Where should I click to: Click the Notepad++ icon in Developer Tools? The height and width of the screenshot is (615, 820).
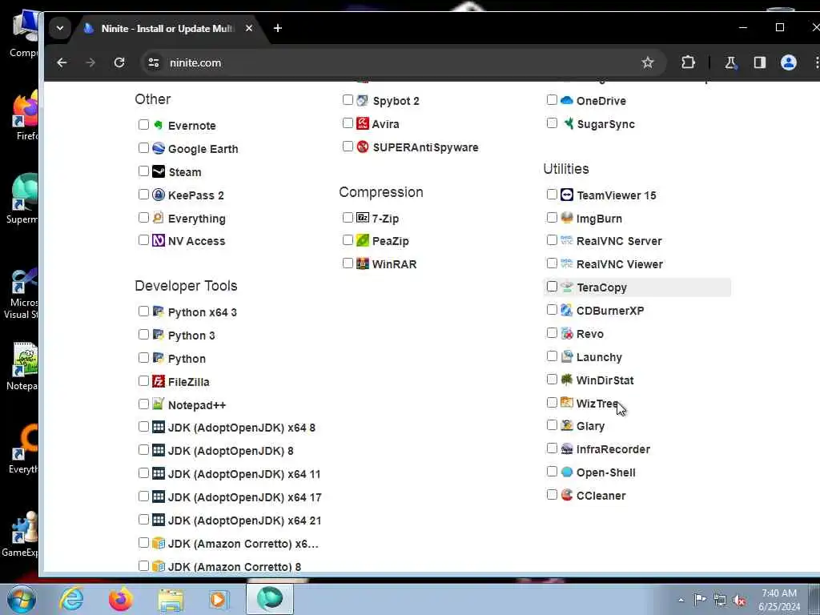[158, 404]
